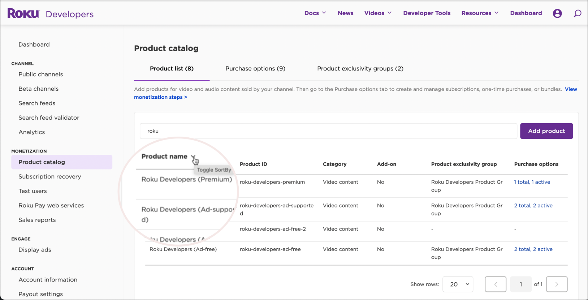
Task: Switch to the Purchase options tab
Action: tap(255, 69)
